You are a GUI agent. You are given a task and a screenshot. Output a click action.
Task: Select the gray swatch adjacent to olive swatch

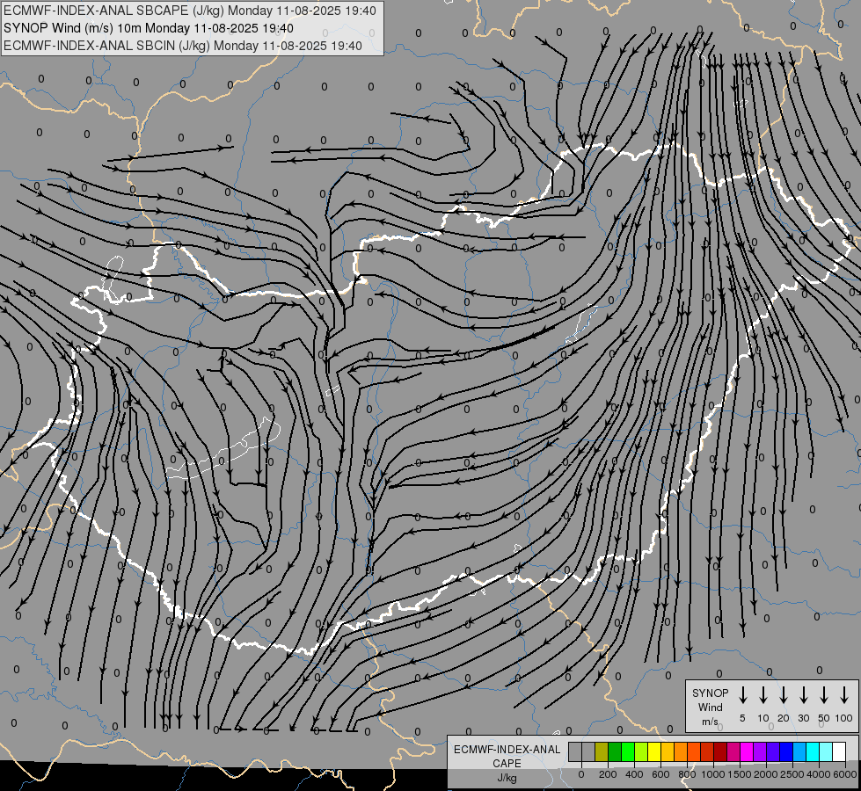588,751
